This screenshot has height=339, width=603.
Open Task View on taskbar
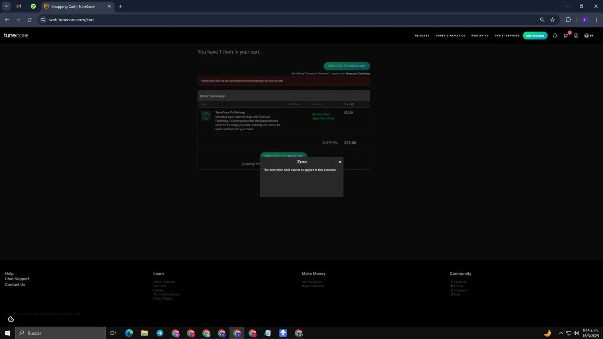[113, 333]
